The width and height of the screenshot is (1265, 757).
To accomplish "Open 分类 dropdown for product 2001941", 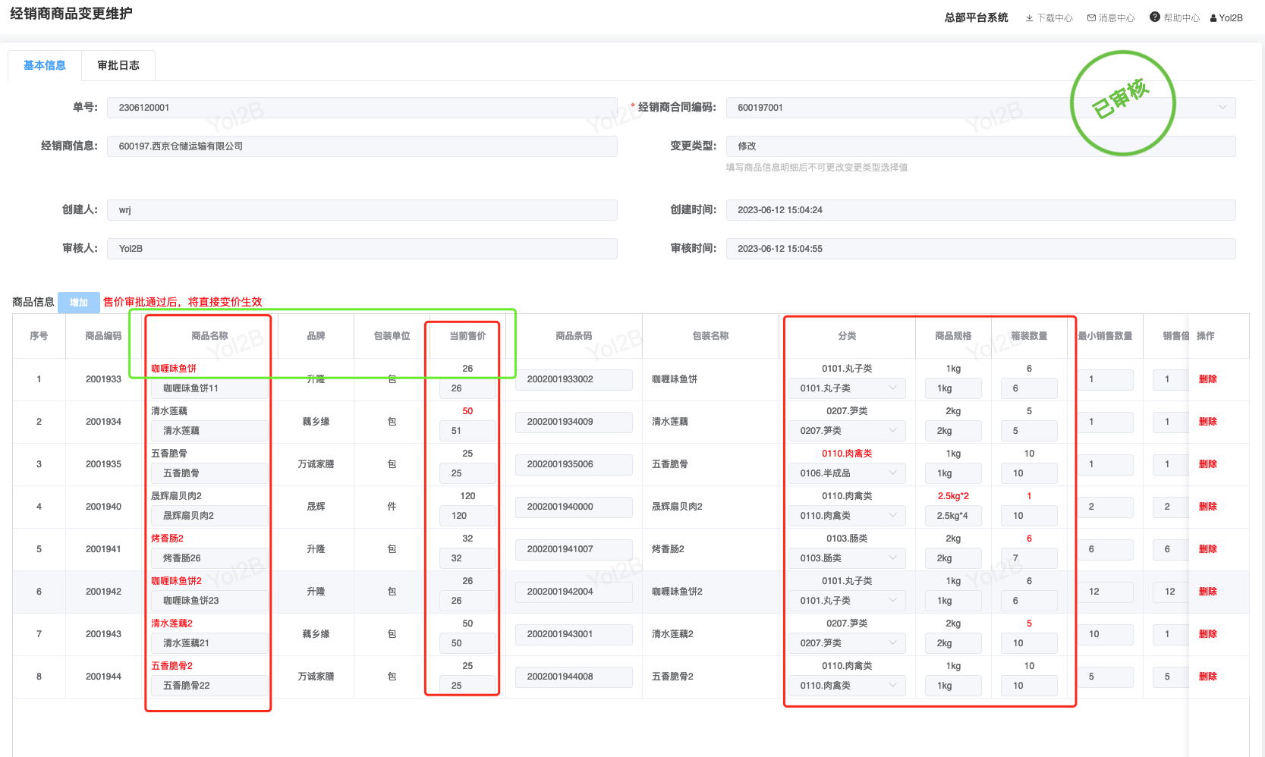I will tap(847, 558).
